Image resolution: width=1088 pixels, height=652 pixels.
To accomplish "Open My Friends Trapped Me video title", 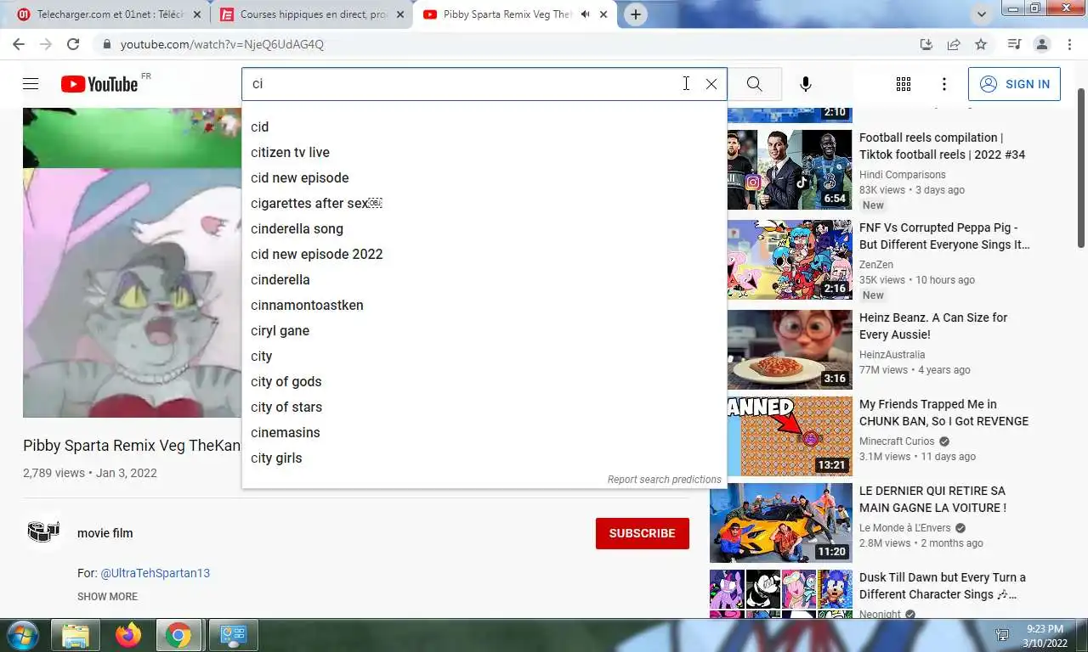I will click(943, 413).
